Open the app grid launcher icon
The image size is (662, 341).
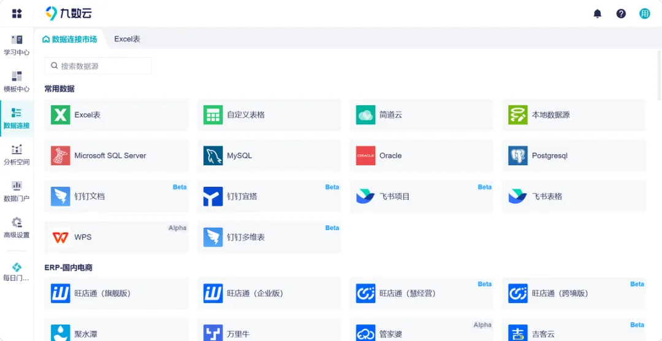click(x=17, y=13)
